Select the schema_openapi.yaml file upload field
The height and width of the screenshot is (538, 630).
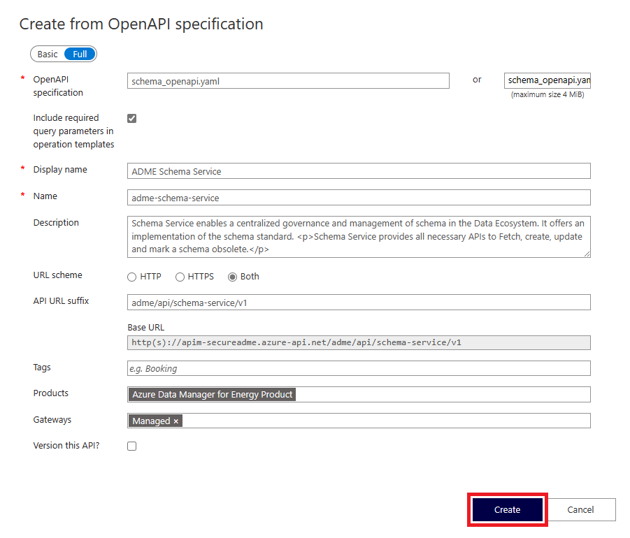pos(547,80)
